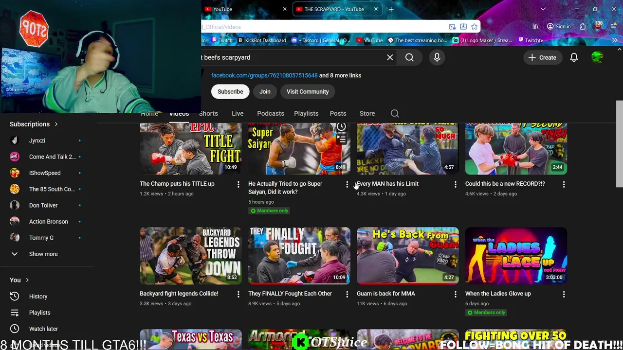
Task: Subscribe to the channel
Action: (230, 91)
